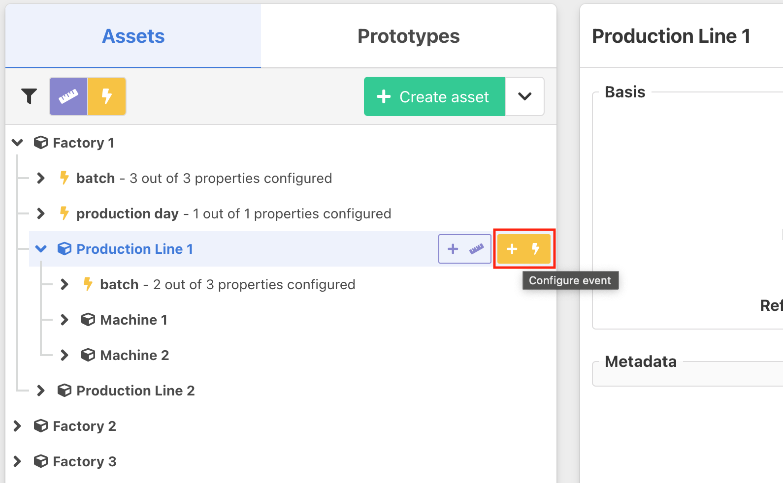This screenshot has height=483, width=783.
Task: Click the production day lightning icon
Action: (x=64, y=213)
